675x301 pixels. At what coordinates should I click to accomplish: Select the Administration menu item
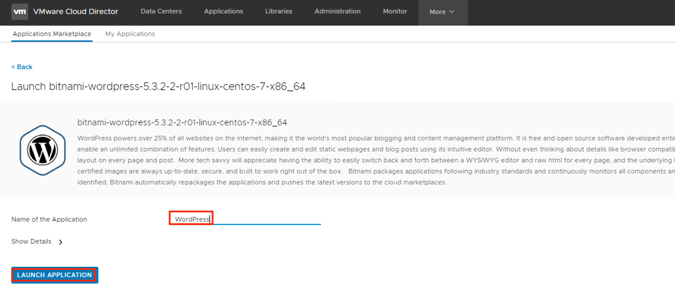click(337, 11)
